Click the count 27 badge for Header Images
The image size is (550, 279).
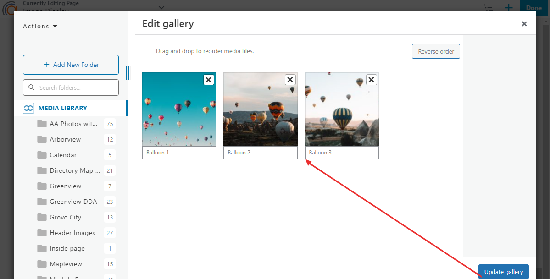(x=110, y=233)
